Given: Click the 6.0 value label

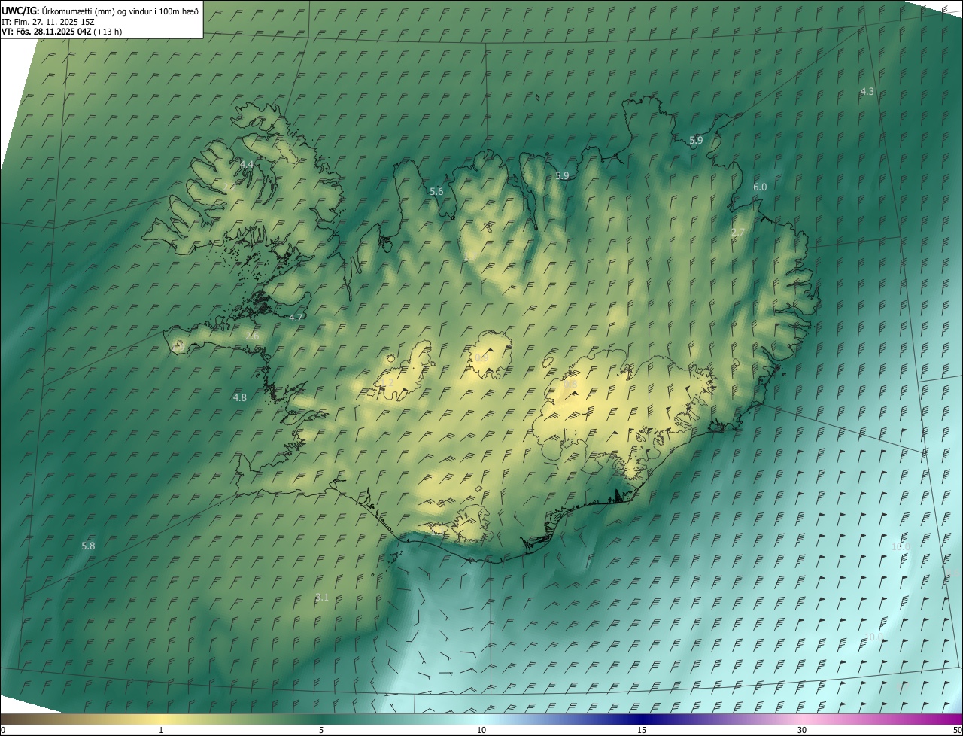Looking at the screenshot, I should 760,187.
